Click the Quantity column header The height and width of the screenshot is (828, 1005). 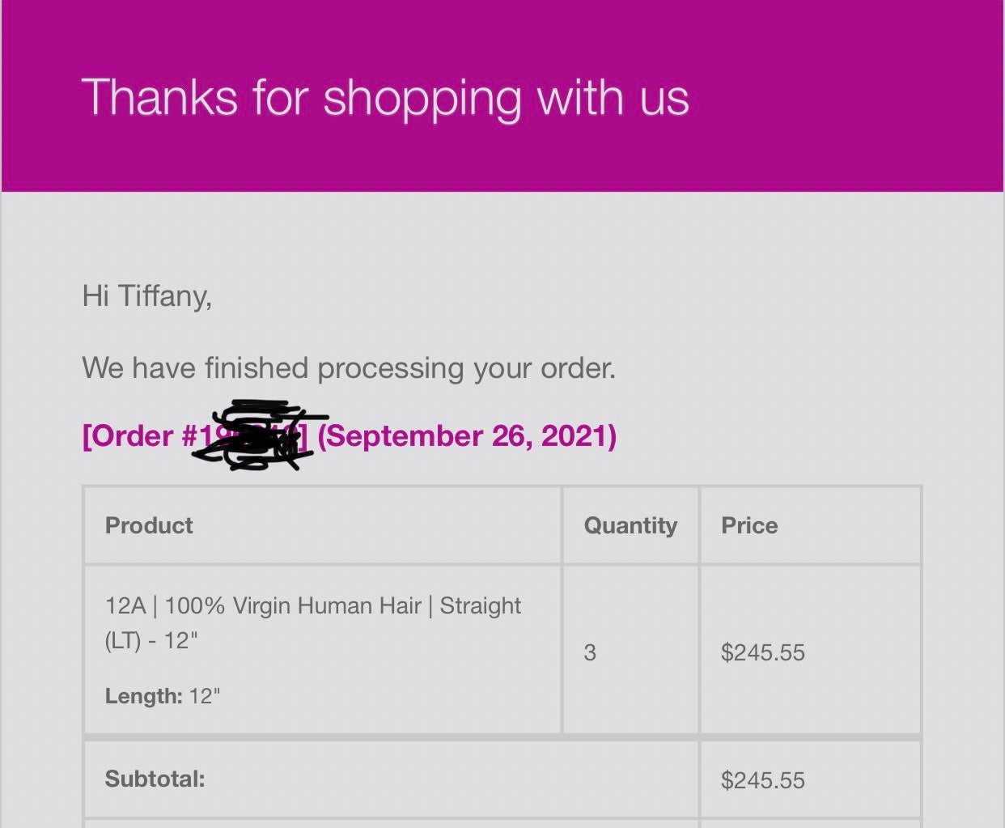pos(630,525)
